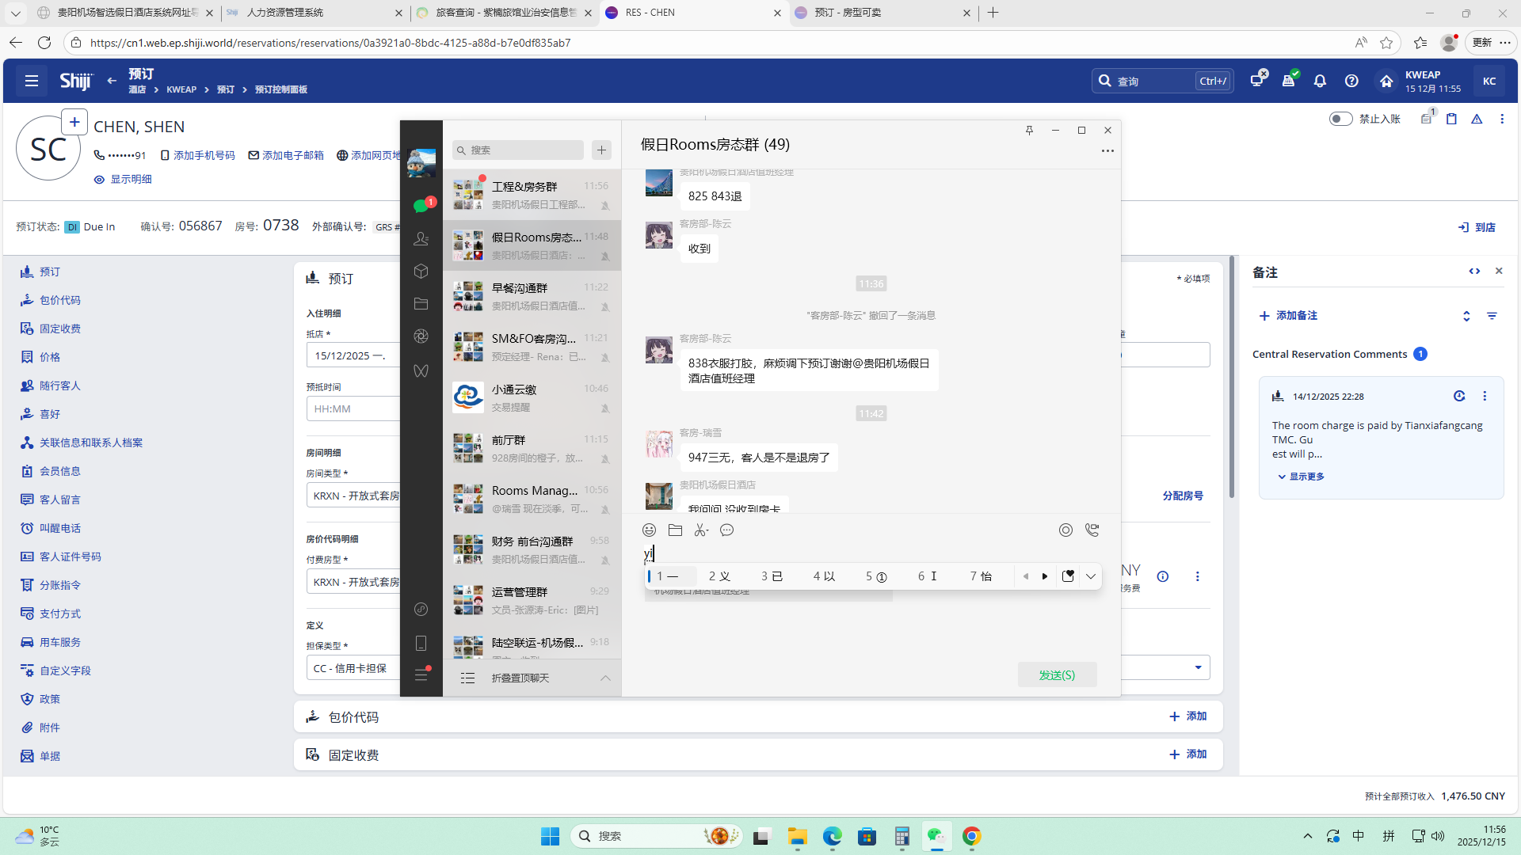The image size is (1521, 855).
Task: Click the screenshot scissors icon
Action: click(x=701, y=530)
